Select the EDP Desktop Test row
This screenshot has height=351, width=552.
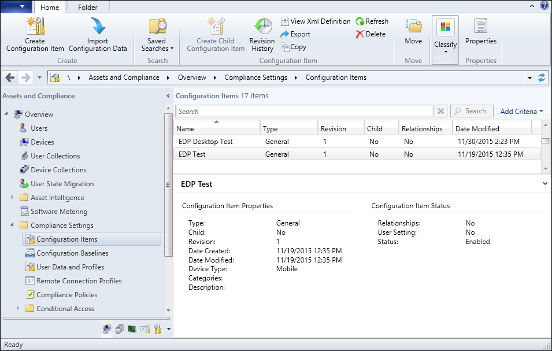[206, 142]
